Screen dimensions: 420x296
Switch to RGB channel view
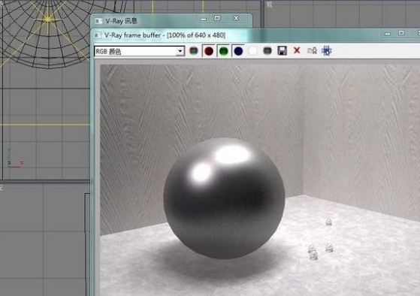click(x=193, y=51)
